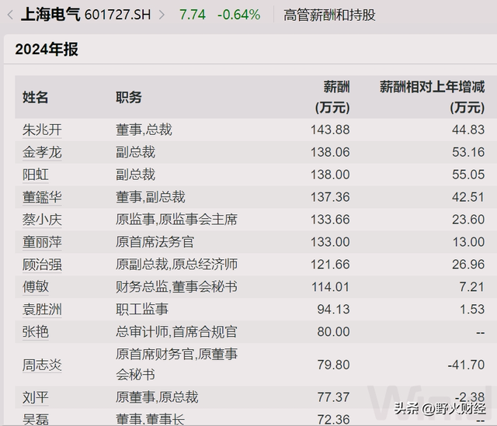Click salary value 138.06
This screenshot has height=426, width=497.
(330, 152)
